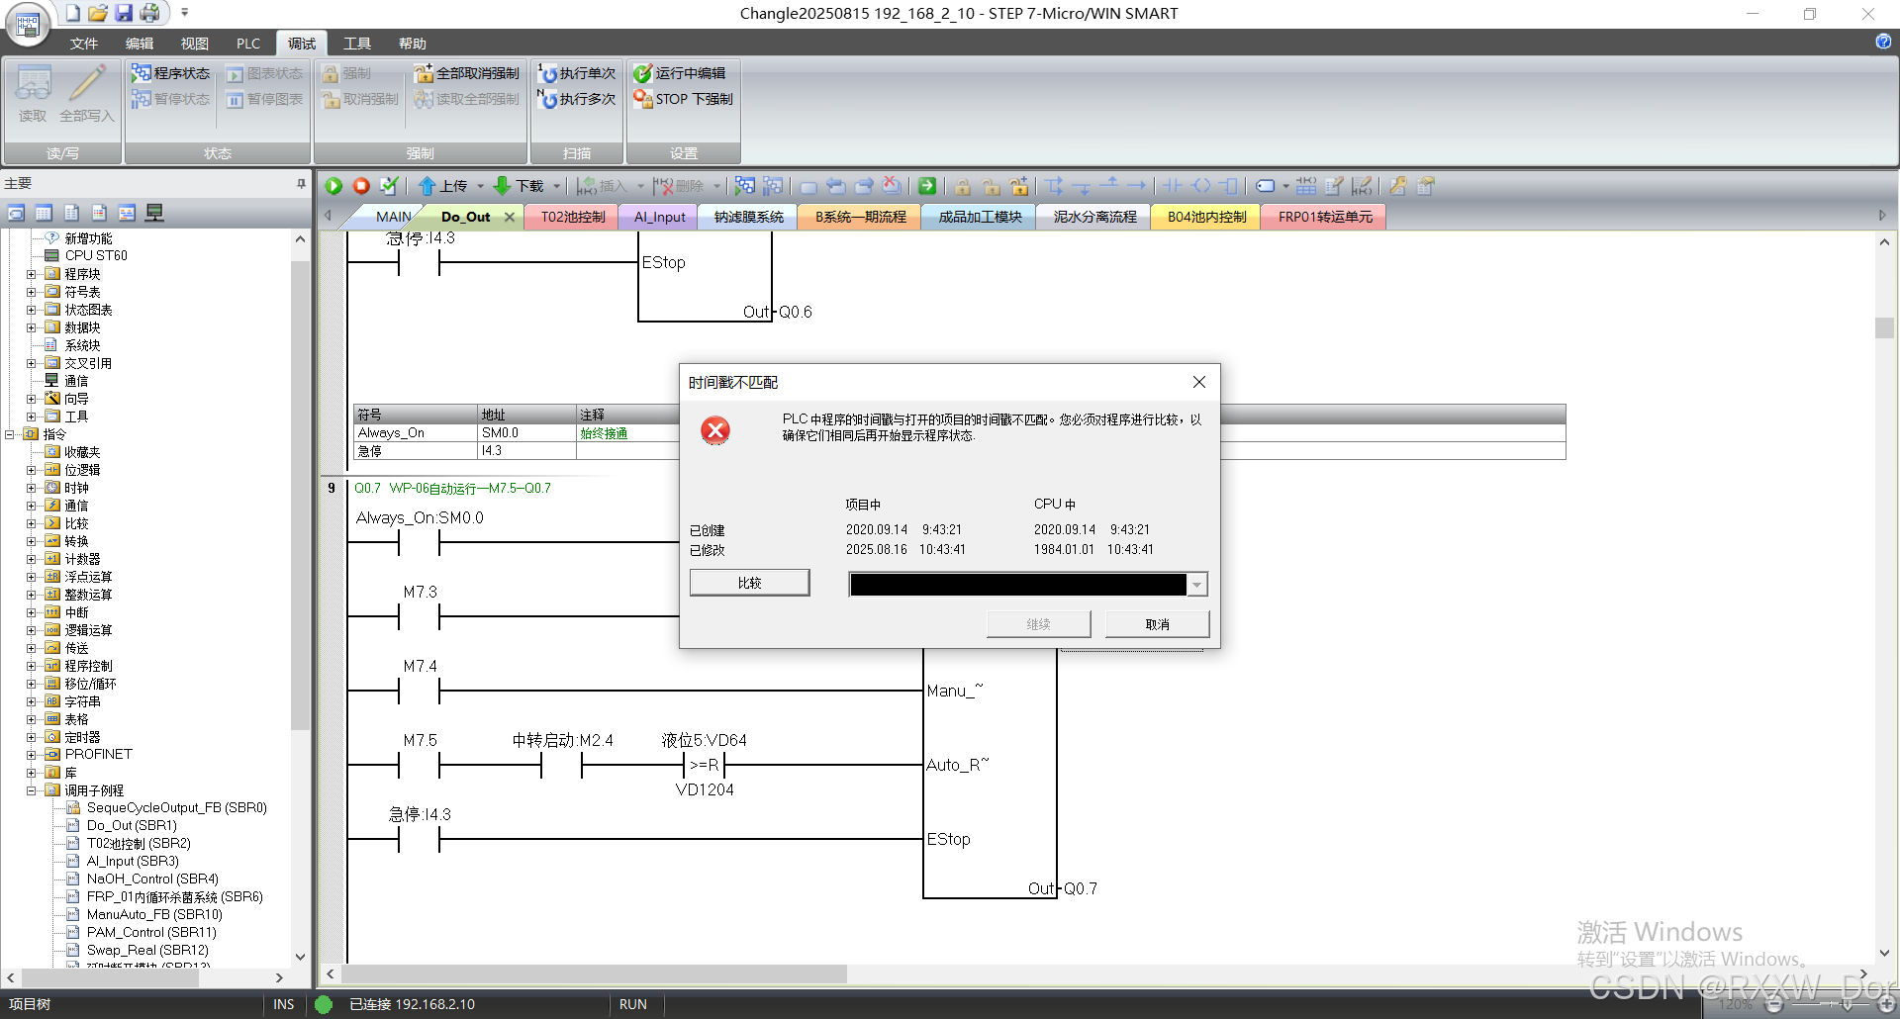Screen dimensions: 1900x1019
Task: Click 执行单次 single scan ribbon button
Action: [577, 73]
